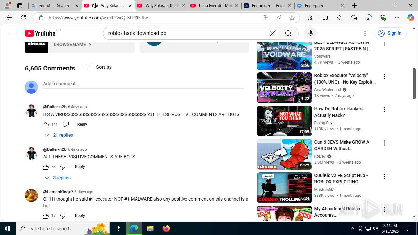Image resolution: width=418 pixels, height=235 pixels.
Task: Switch to second 'Why Solara Is the' tab
Action: pos(161,6)
